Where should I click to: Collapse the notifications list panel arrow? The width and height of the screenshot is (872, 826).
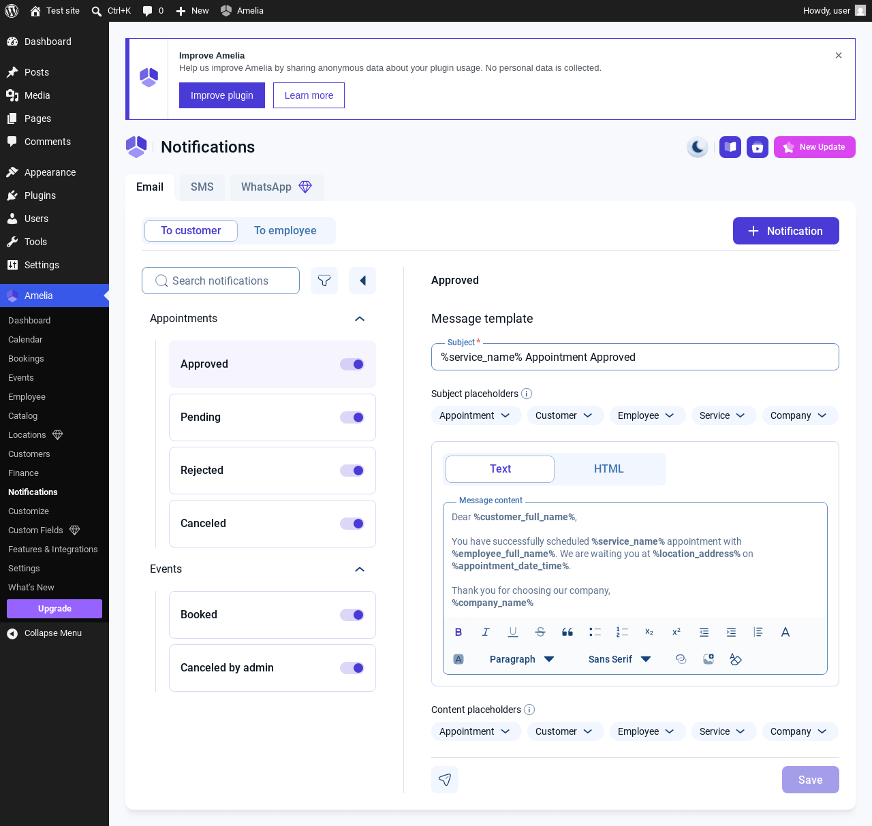pyautogui.click(x=362, y=281)
